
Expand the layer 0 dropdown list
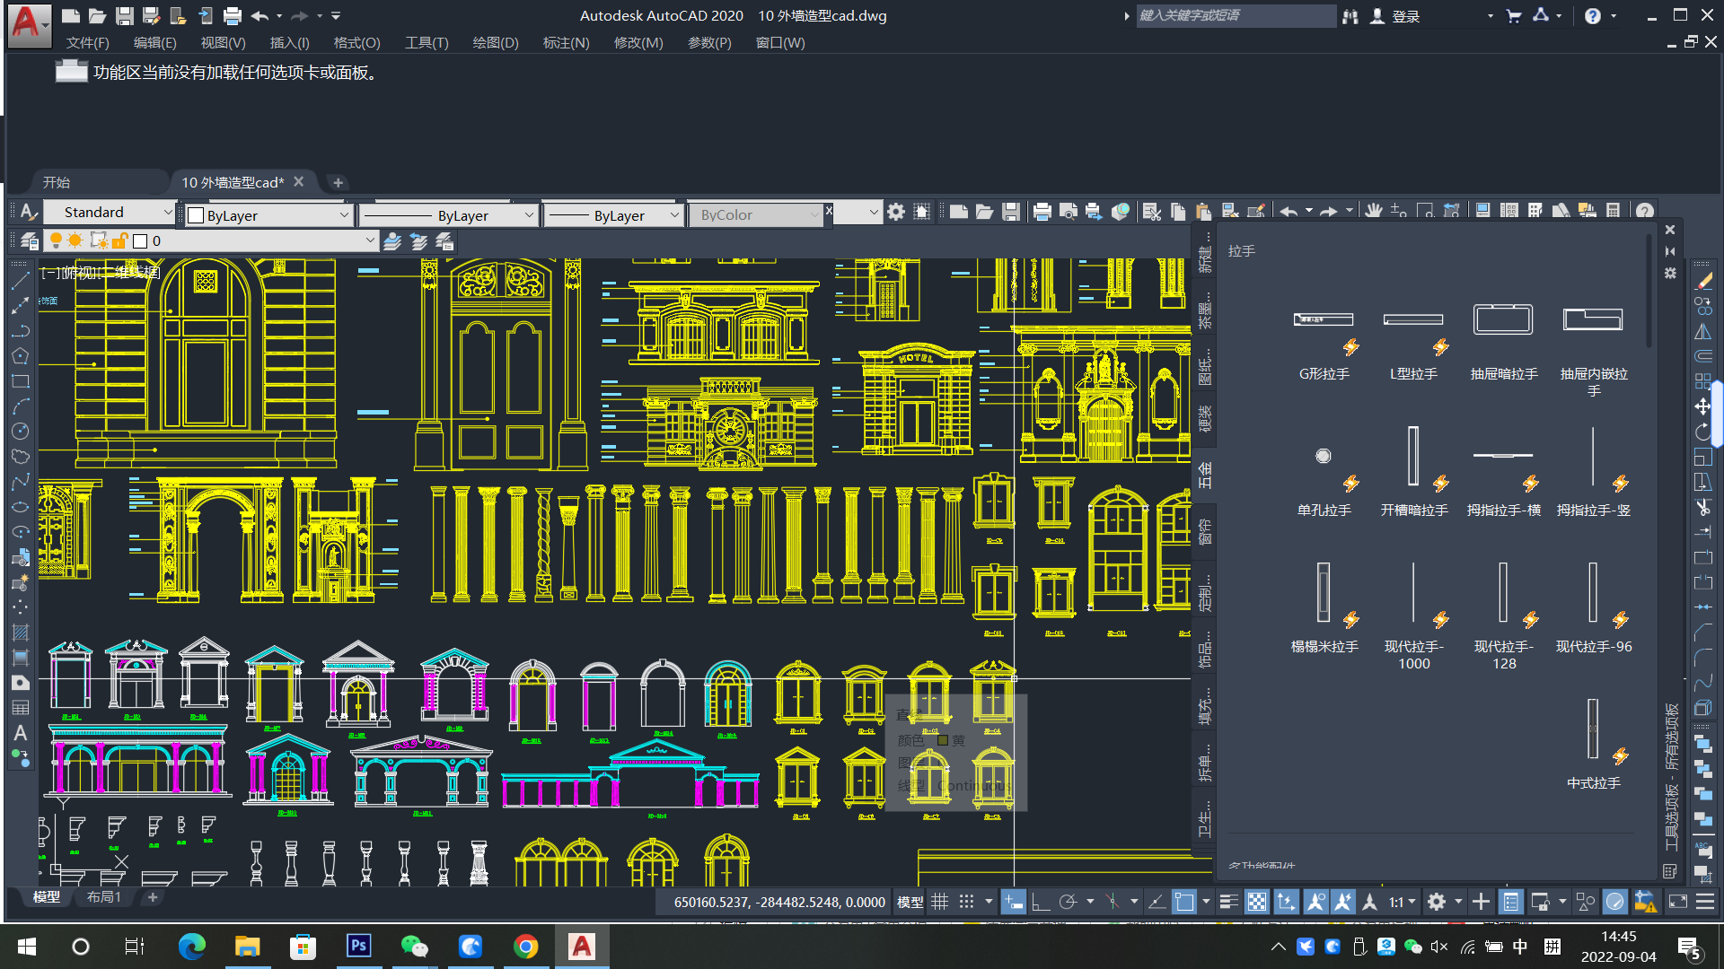[x=370, y=240]
